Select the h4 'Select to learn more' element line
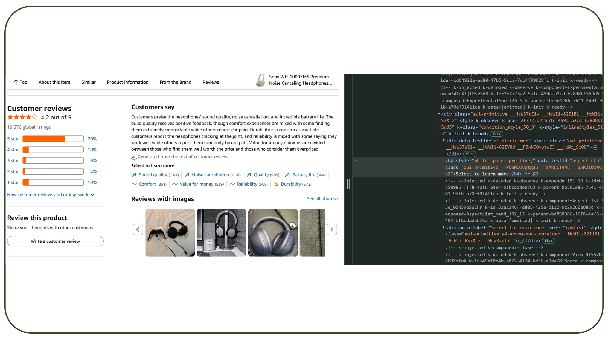This screenshot has height=339, width=608. [x=477, y=167]
